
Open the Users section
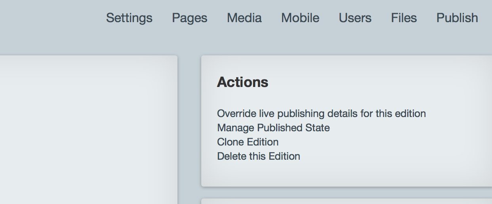pos(355,18)
